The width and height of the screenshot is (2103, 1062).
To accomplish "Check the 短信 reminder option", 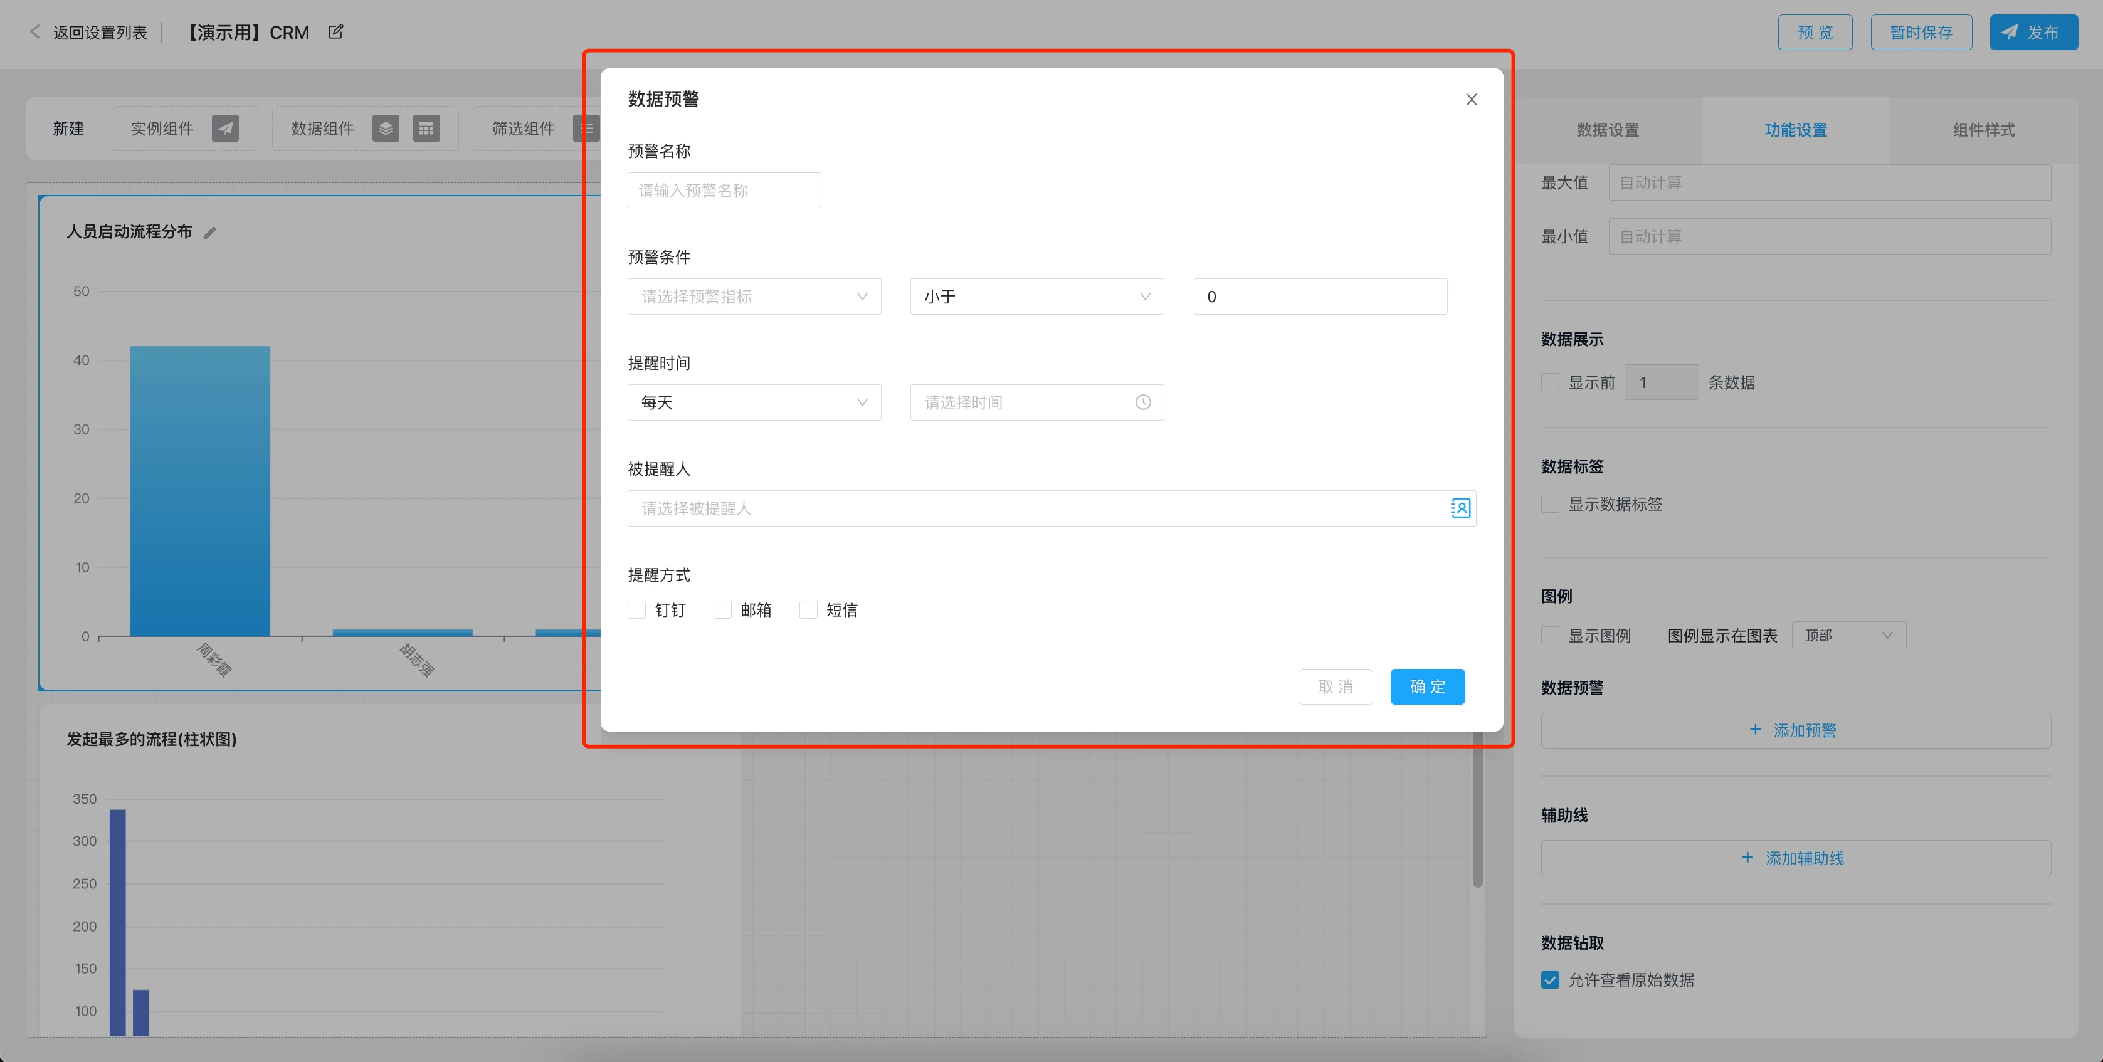I will pos(808,610).
